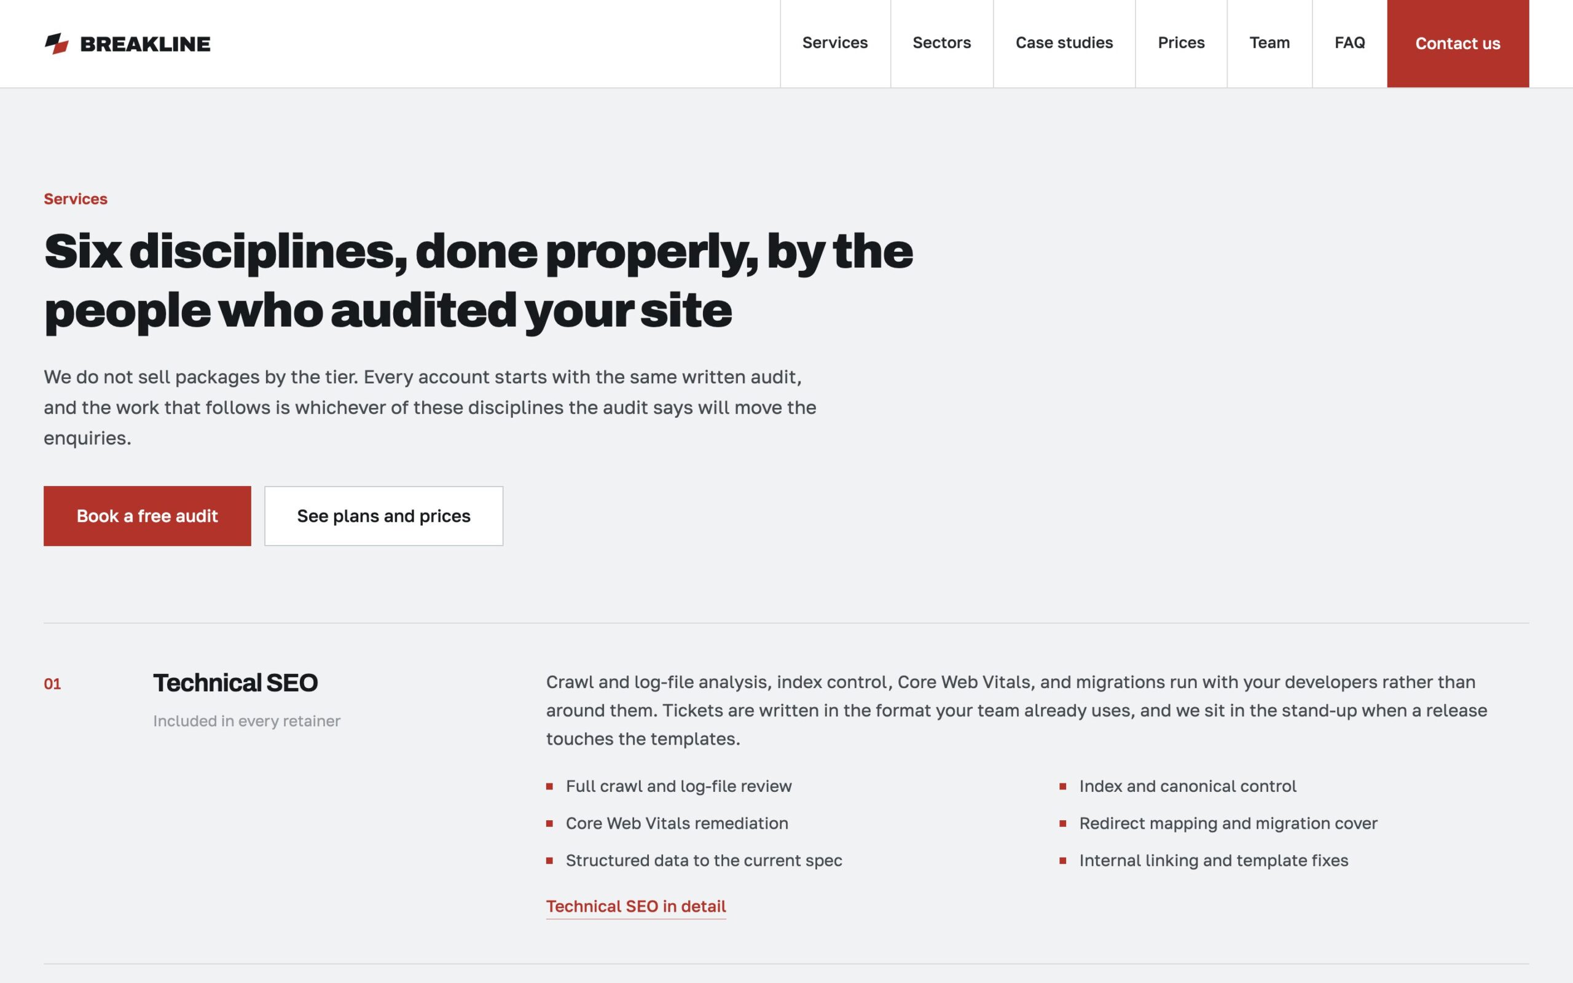The height and width of the screenshot is (983, 1573).
Task: Go to Sectors in the navigation
Action: point(941,43)
